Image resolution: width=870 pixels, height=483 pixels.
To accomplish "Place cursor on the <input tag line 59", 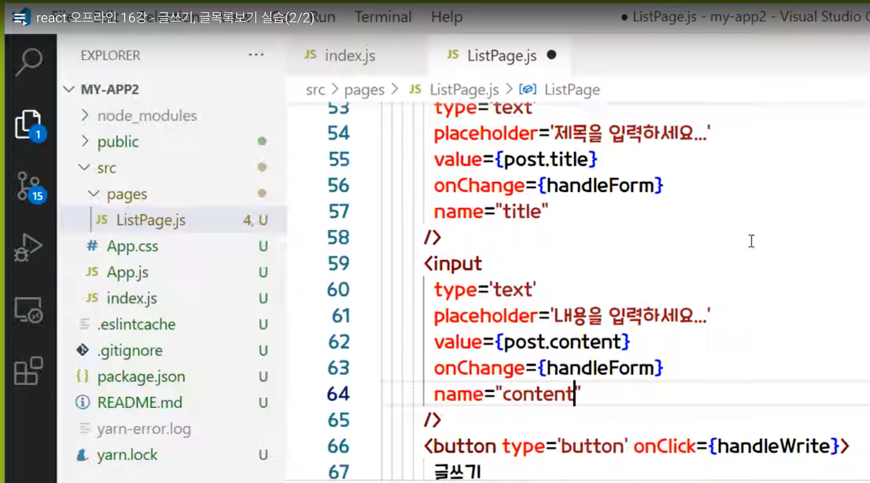I will [x=453, y=264].
